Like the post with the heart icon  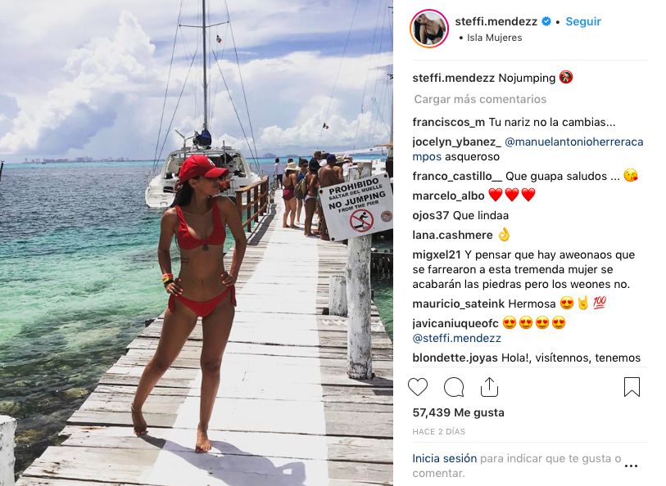[x=418, y=387]
